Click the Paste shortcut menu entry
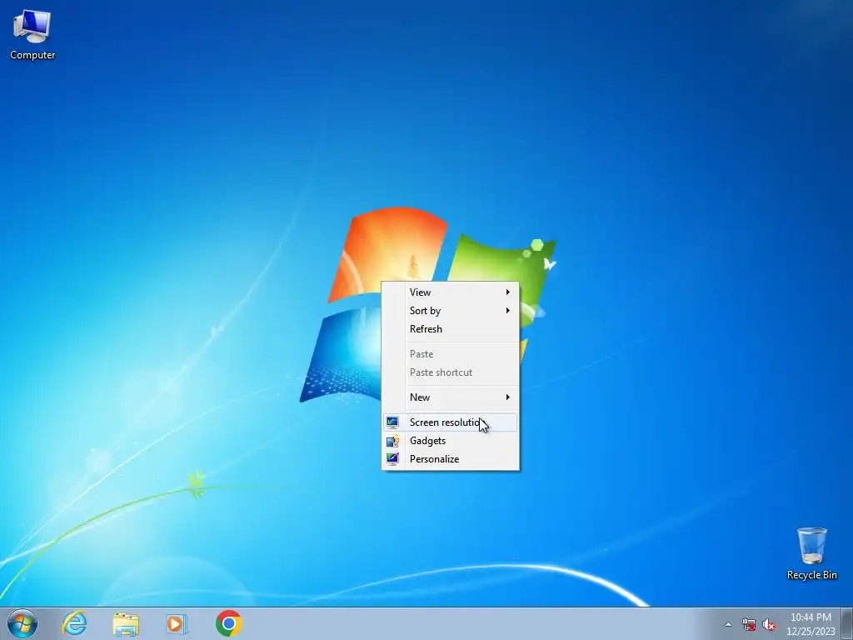The image size is (853, 640). (450, 372)
